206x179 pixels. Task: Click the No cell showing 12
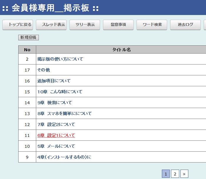pyautogui.click(x=27, y=125)
